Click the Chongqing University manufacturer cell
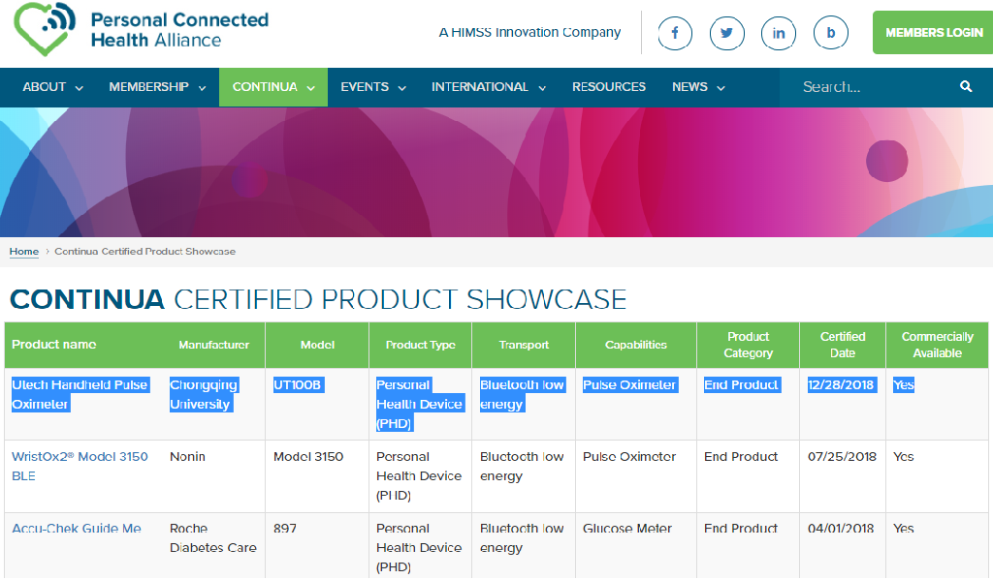This screenshot has height=579, width=993. pyautogui.click(x=204, y=394)
